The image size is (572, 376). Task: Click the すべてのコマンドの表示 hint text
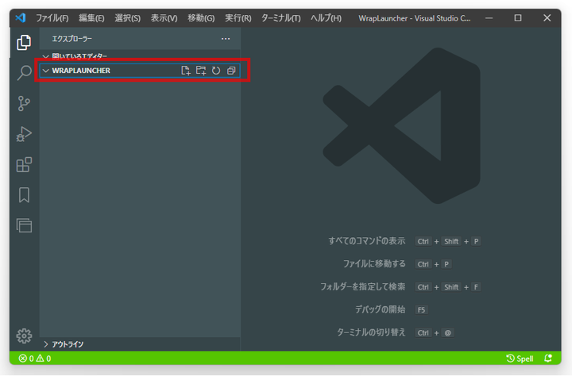(x=366, y=241)
